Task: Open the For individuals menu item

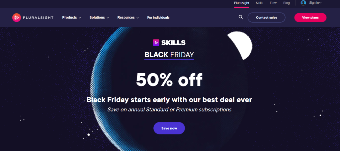Action: pos(158,18)
